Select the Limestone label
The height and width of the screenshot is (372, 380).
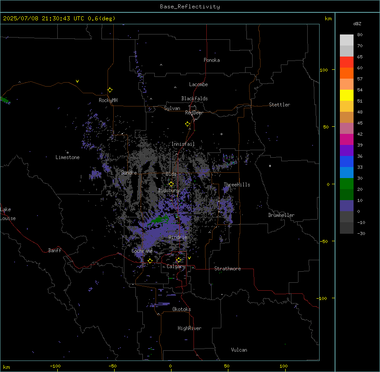click(67, 157)
